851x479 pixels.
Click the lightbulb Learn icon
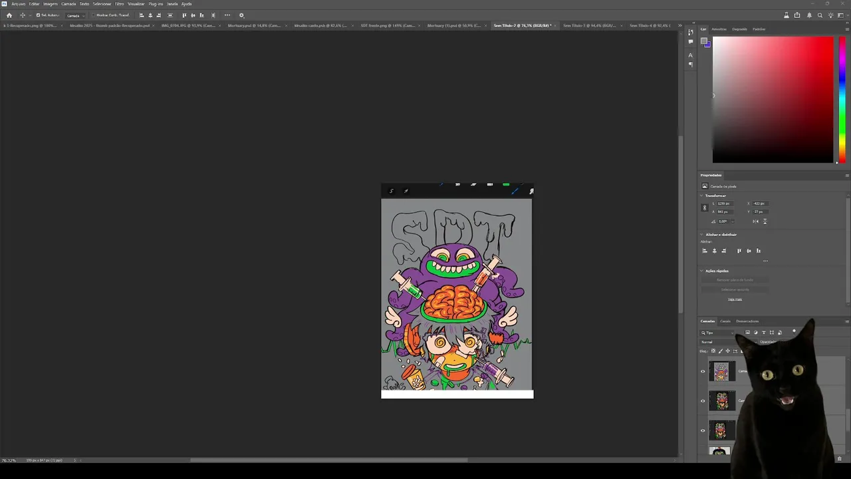point(831,15)
